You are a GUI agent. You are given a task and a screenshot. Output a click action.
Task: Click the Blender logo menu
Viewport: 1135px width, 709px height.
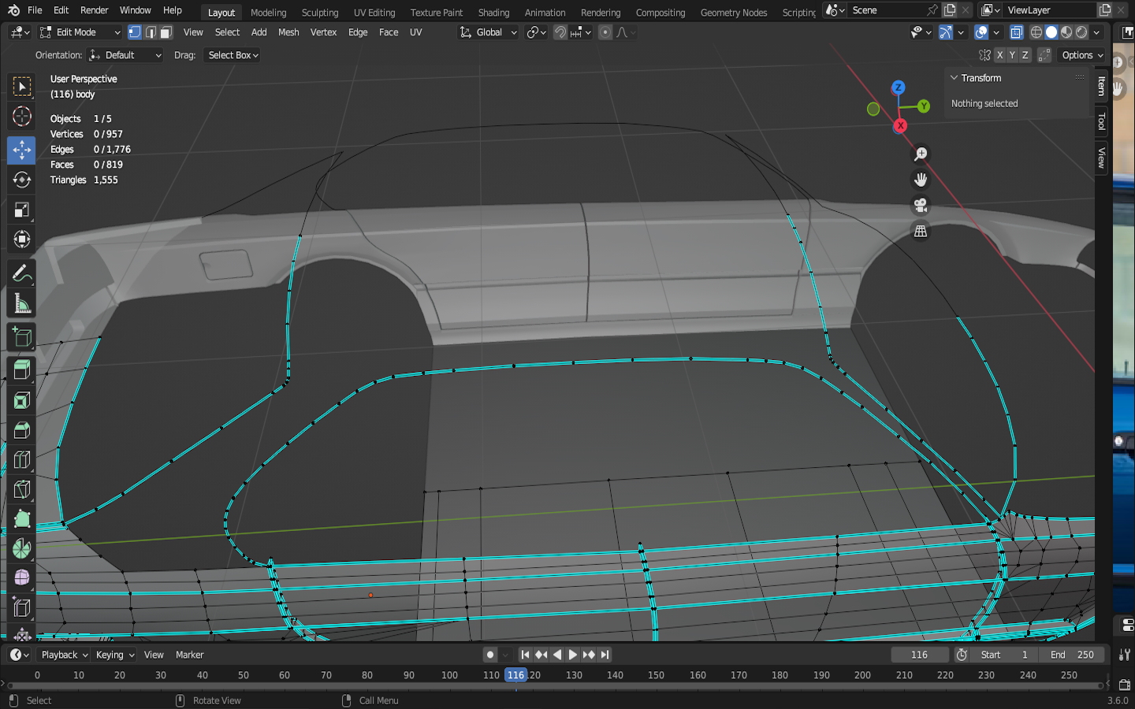(x=13, y=10)
